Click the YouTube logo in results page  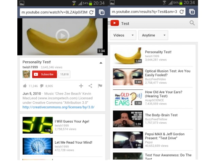tap(115, 23)
